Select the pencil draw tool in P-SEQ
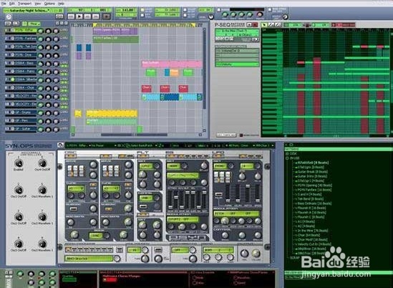 coord(271,25)
